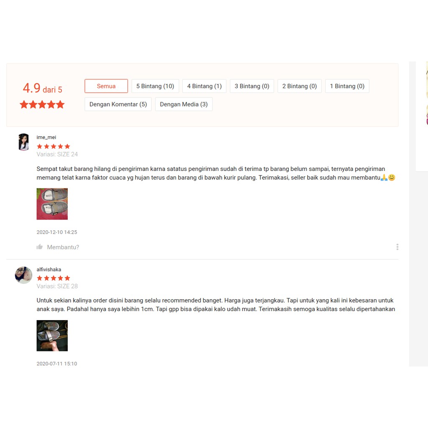Open ime_mei's shoe photo thumbnail
The width and height of the screenshot is (428, 428).
52,204
